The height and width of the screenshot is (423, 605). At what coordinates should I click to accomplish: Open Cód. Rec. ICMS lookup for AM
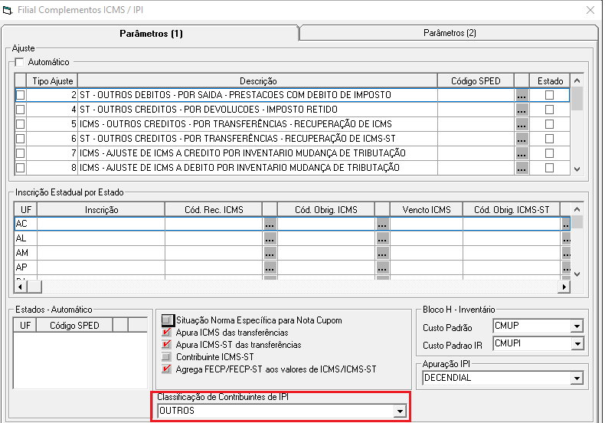(270, 253)
